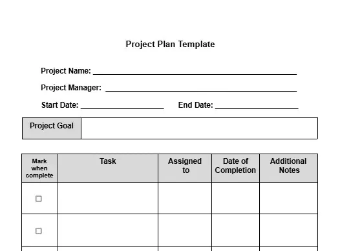Click the Project Name blank line
Image resolution: width=340 pixels, height=251 pixels.
click(195, 72)
